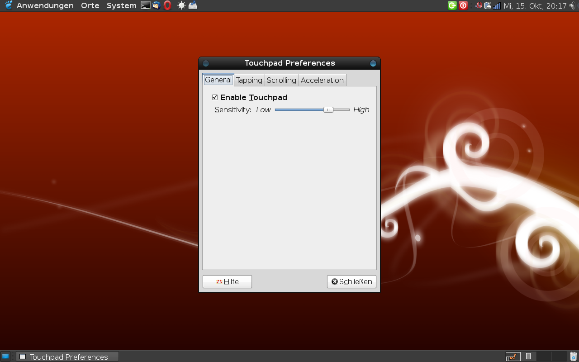Switch to the Tapping tab
579x362 pixels.
[249, 80]
